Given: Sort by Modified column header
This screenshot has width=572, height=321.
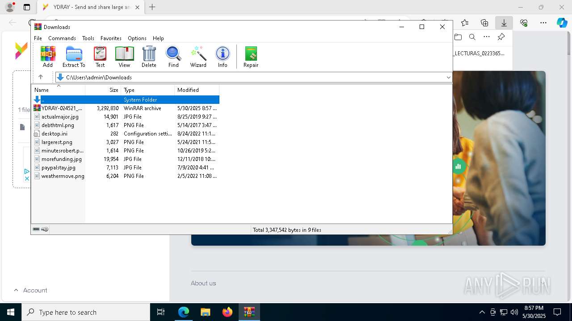Looking at the screenshot, I should point(197,90).
